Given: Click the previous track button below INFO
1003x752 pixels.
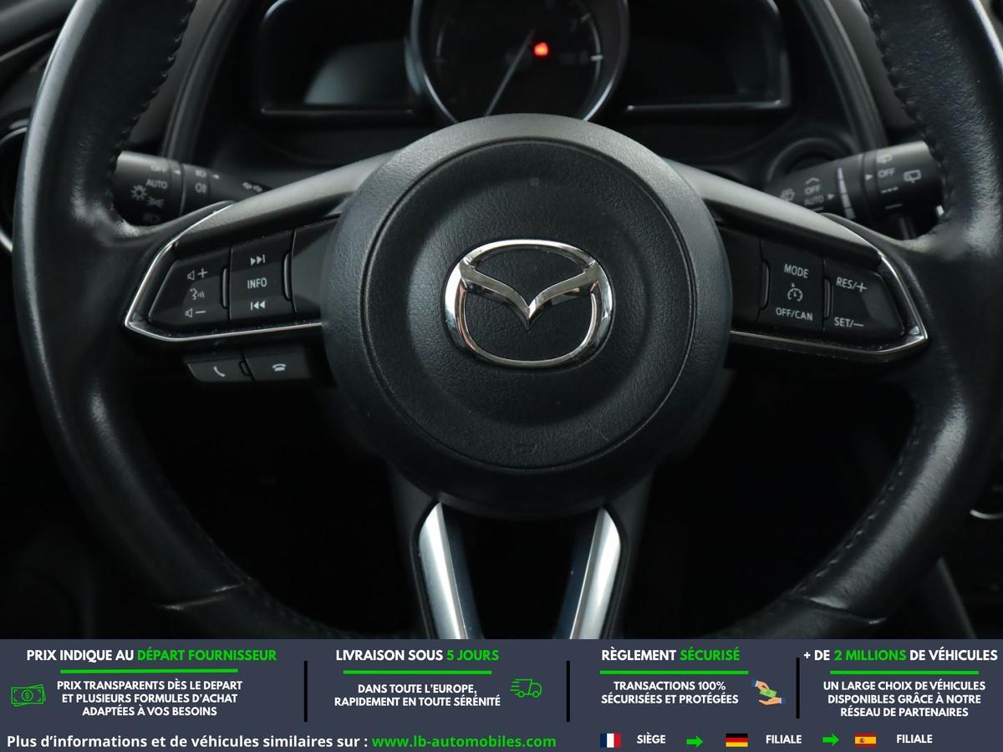Looking at the screenshot, I should pyautogui.click(x=257, y=306).
